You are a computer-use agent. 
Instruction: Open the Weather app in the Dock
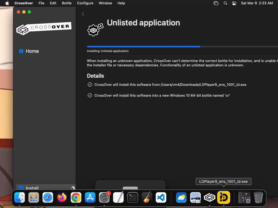181,197
